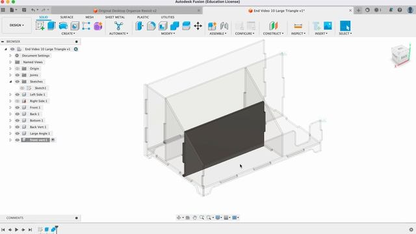Switch to the MESH tab
Screen dimensions: 416x234
pos(90,18)
